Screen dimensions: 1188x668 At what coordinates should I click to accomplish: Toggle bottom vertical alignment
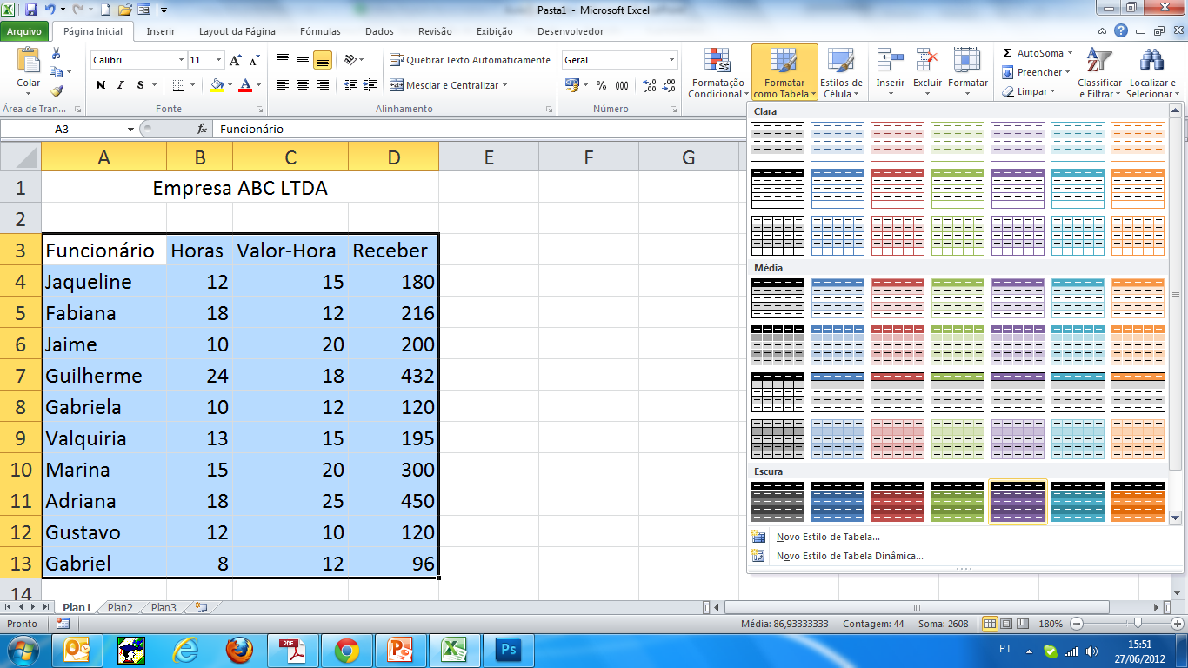pos(323,60)
